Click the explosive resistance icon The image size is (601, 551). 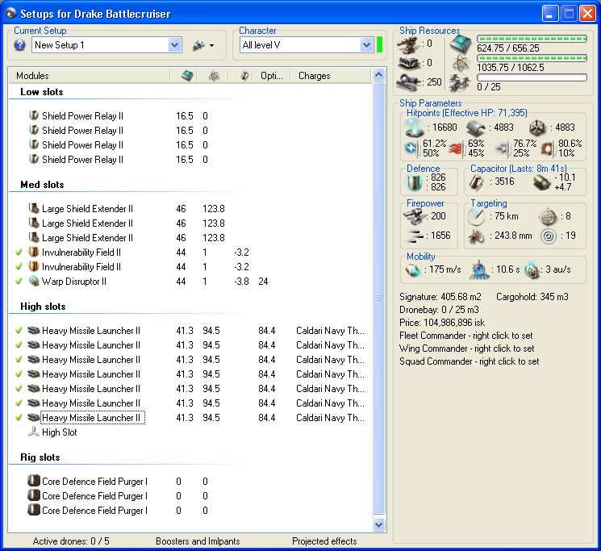click(547, 148)
